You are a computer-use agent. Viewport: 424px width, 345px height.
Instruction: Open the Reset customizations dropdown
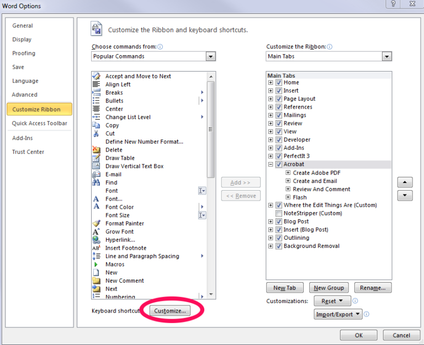(x=332, y=301)
